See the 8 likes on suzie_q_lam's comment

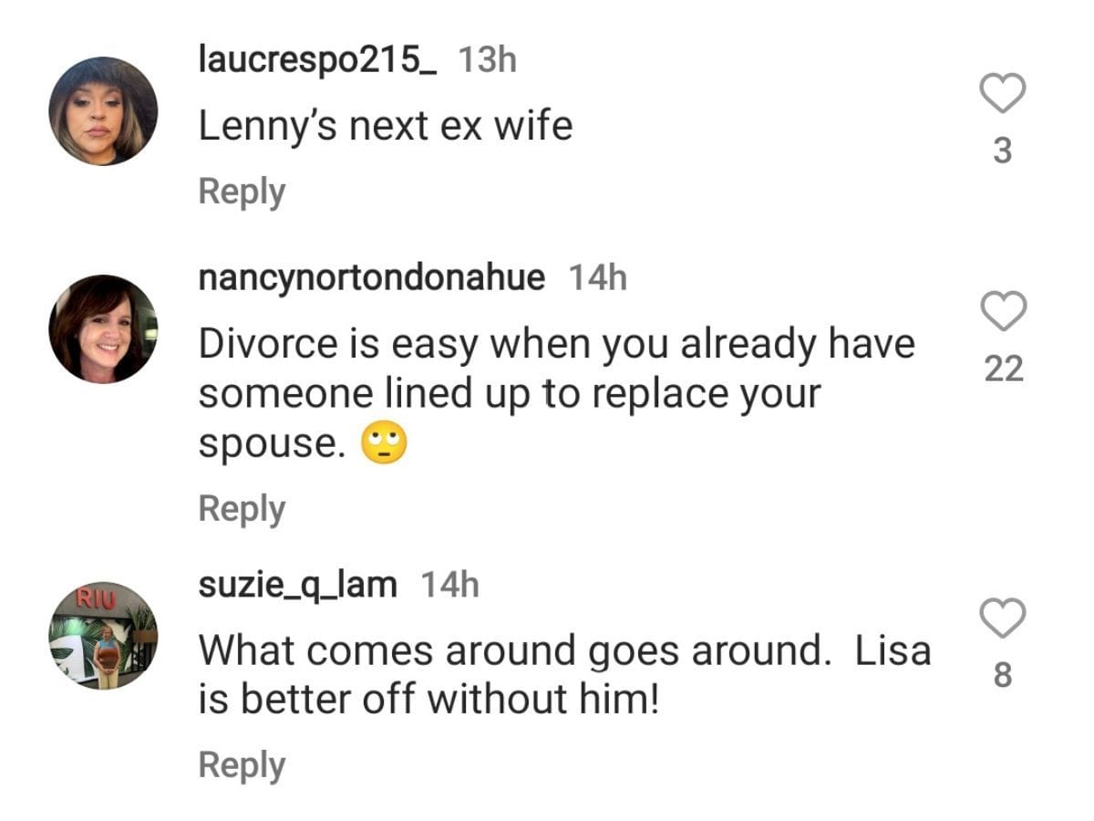[x=1002, y=676]
